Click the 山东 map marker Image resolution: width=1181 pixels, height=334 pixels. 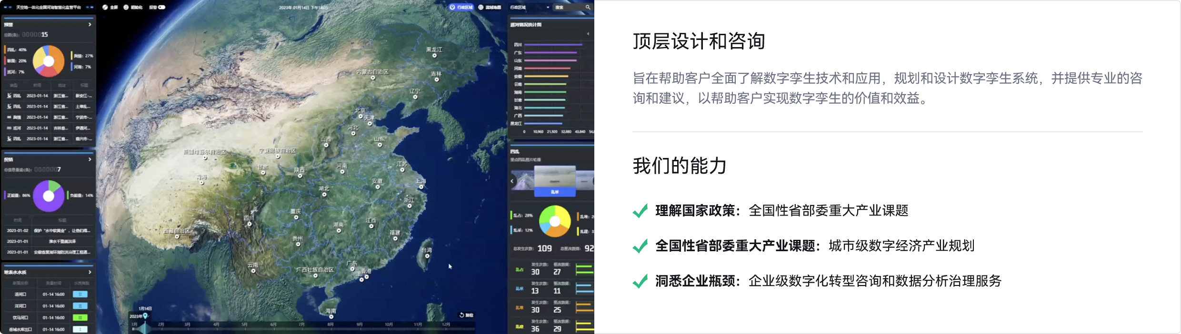[x=380, y=145]
